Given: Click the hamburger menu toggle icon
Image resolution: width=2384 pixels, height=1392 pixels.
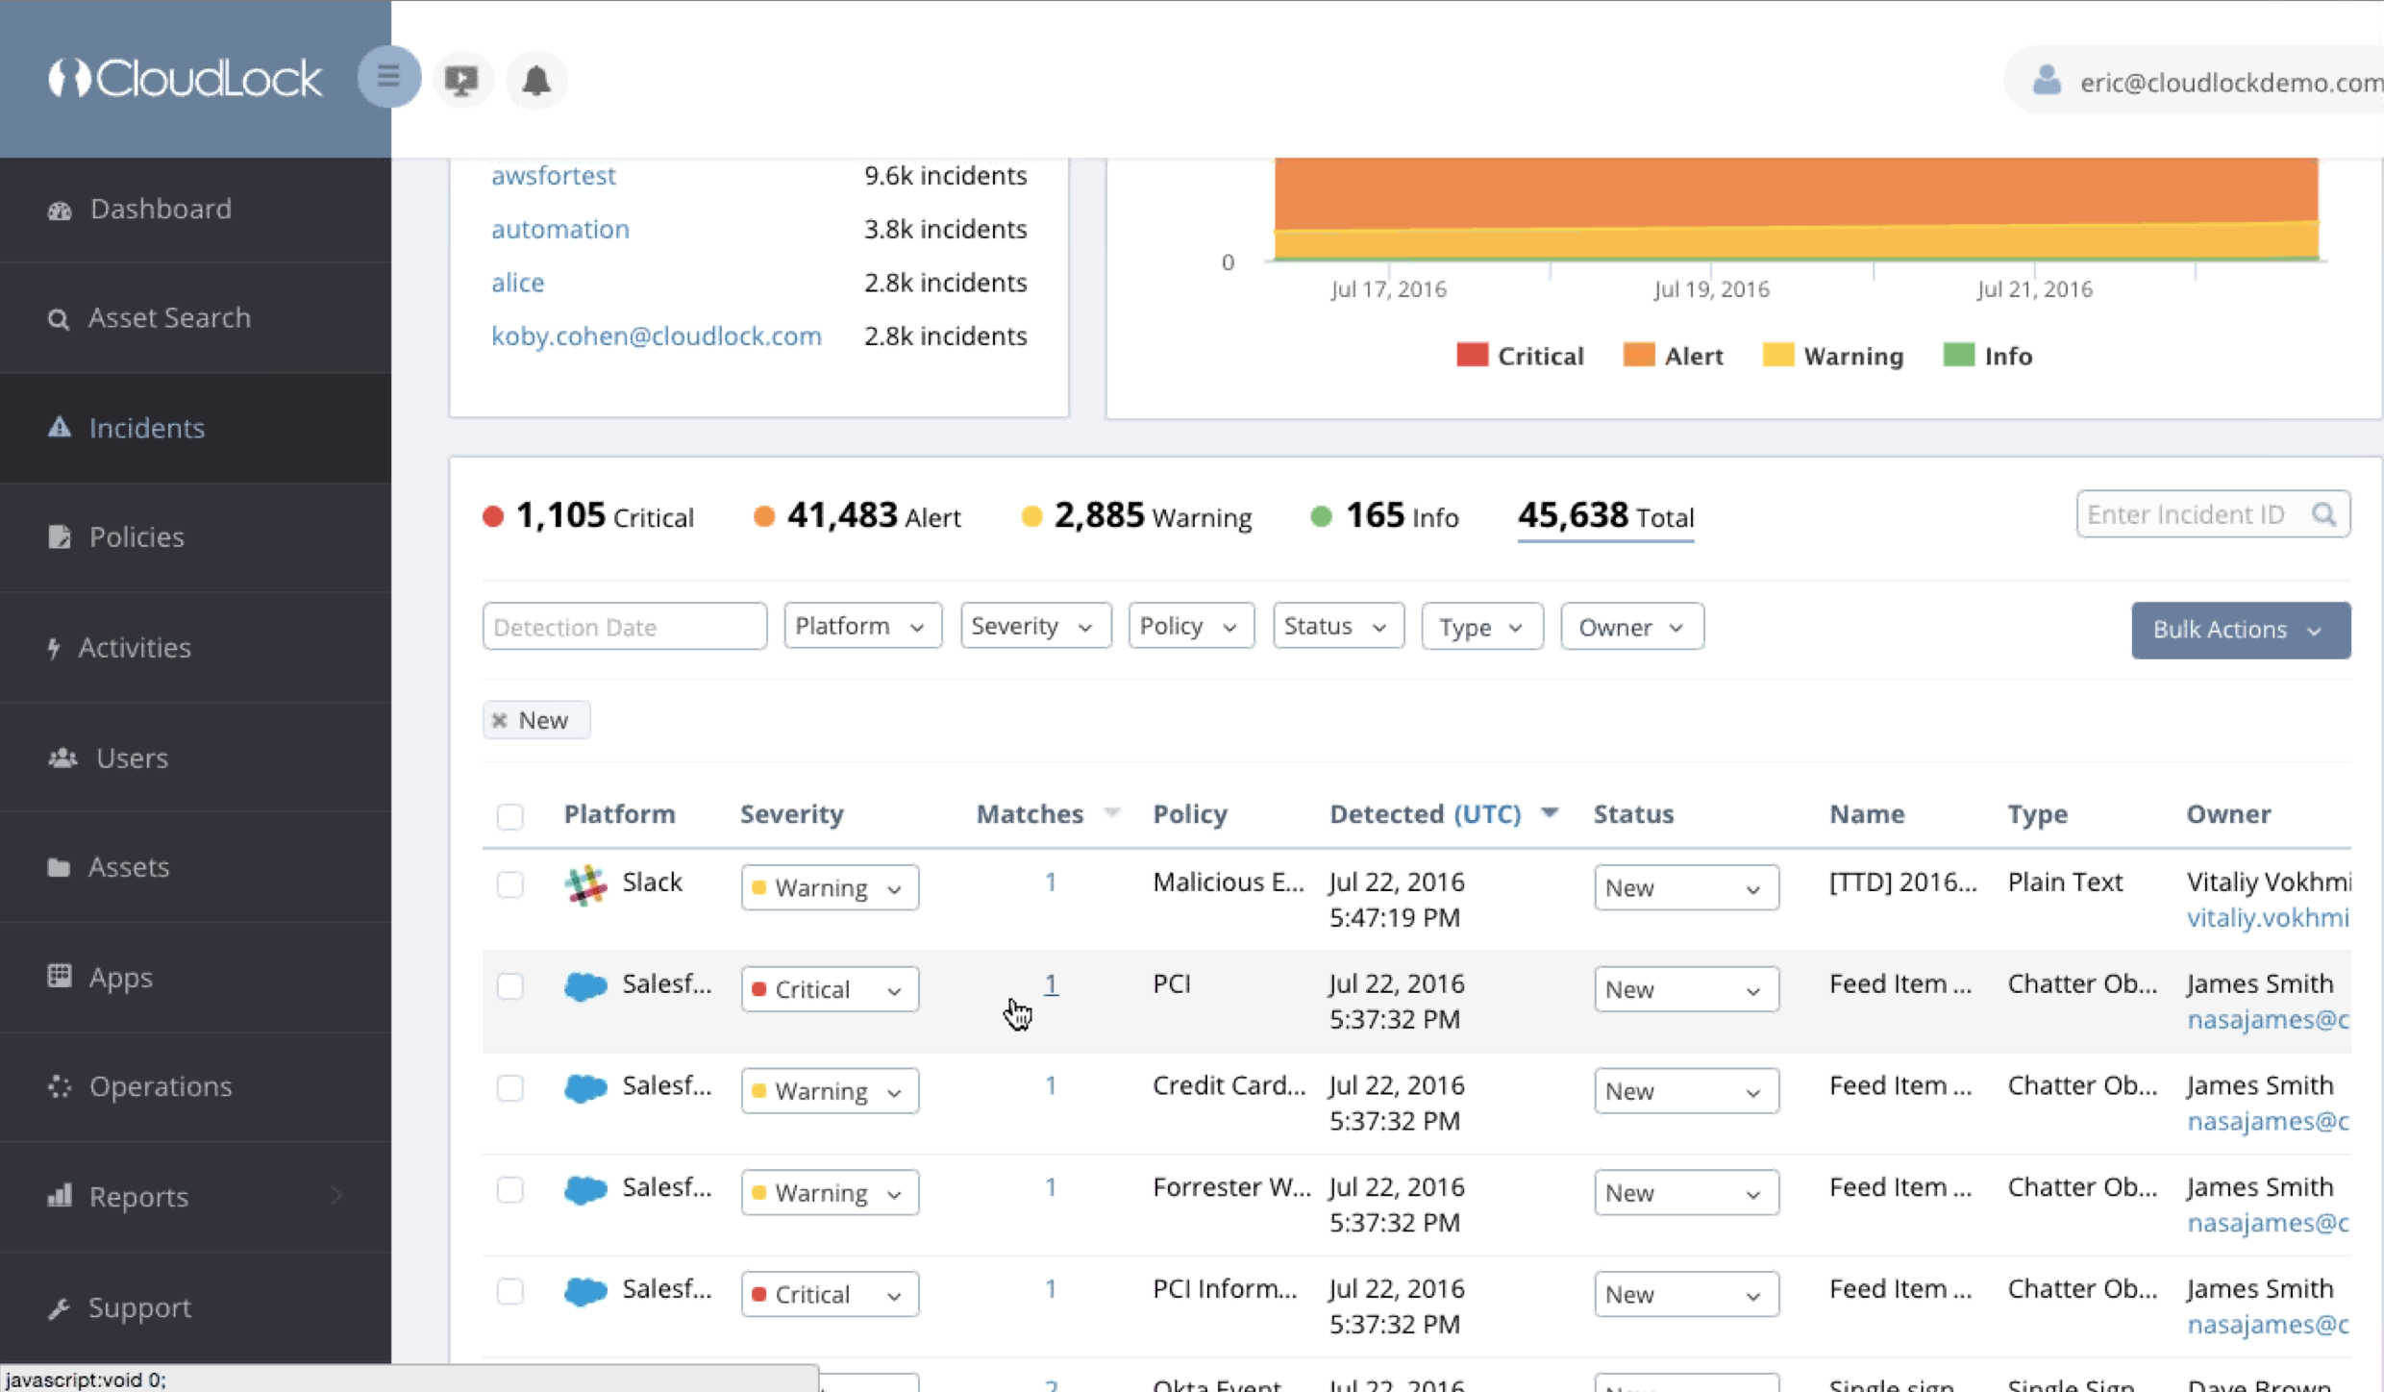Looking at the screenshot, I should [388, 77].
